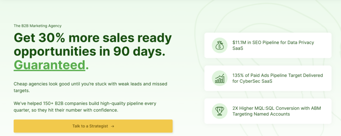Click the first-place trophy icon
Viewport: 341px width, 136px height.
220,111
